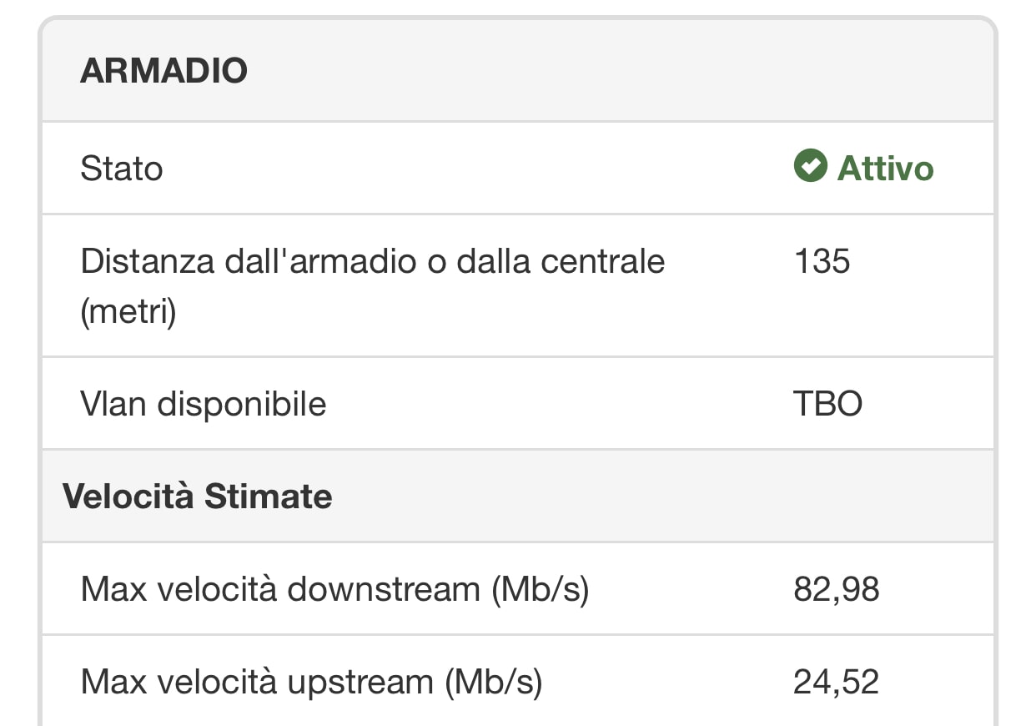The width and height of the screenshot is (1036, 726).
Task: Click "(Mb/s)" in the upstream row
Action: pyautogui.click(x=493, y=683)
